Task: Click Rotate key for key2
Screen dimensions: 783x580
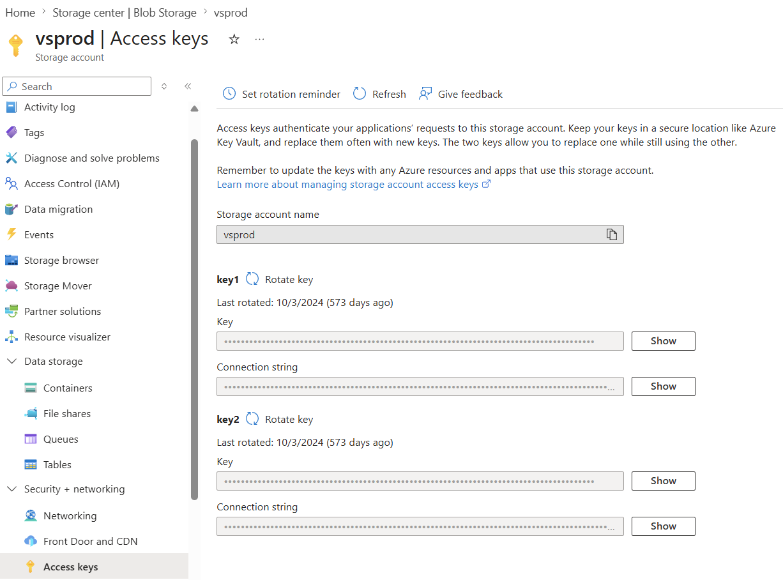Action: click(289, 419)
